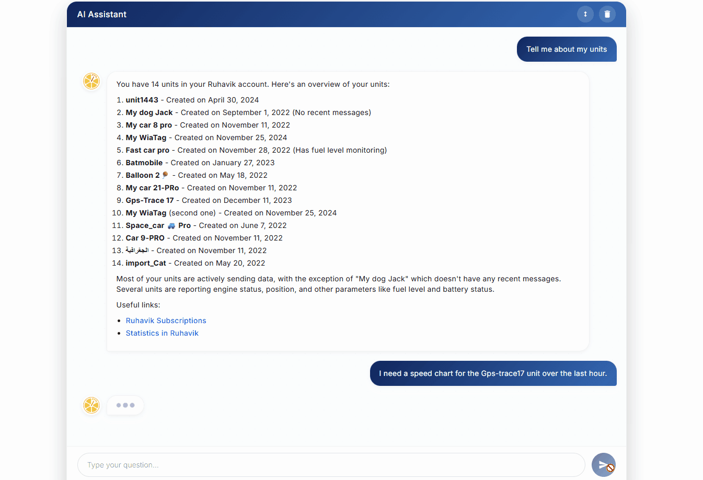Select the 'Space_car Pro' list entry
Screen dimensions: 703x480
[206, 225]
